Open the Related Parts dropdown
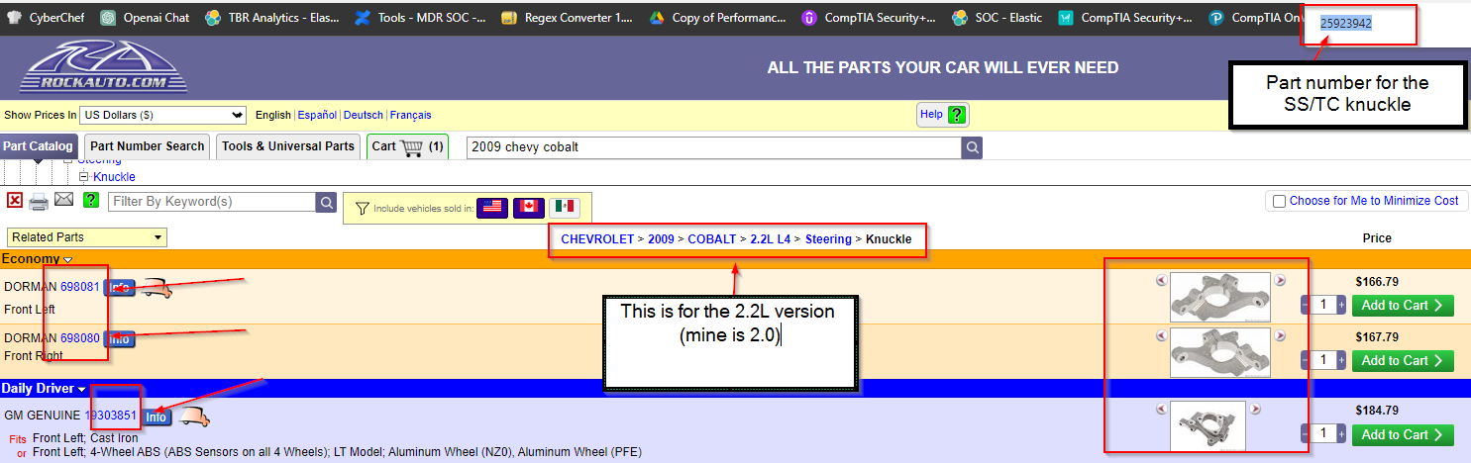 [87, 237]
